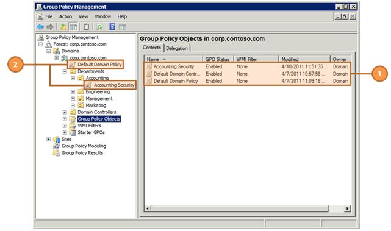Viewport: 391px width, 231px height.
Task: Click the Marketing OU folder icon
Action: 81,105
